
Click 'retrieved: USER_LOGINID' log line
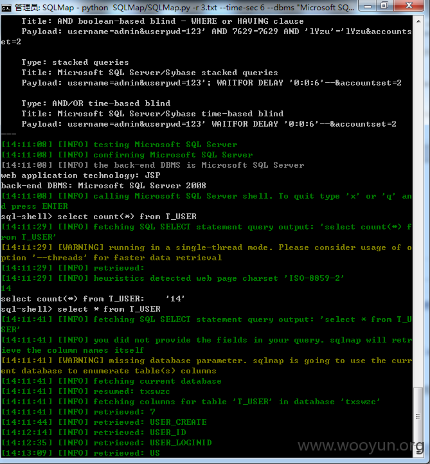[107, 443]
